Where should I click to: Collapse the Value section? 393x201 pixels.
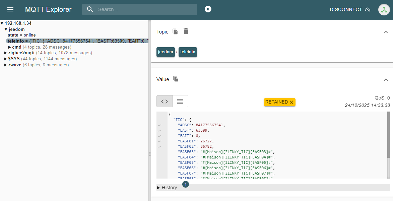point(386,80)
